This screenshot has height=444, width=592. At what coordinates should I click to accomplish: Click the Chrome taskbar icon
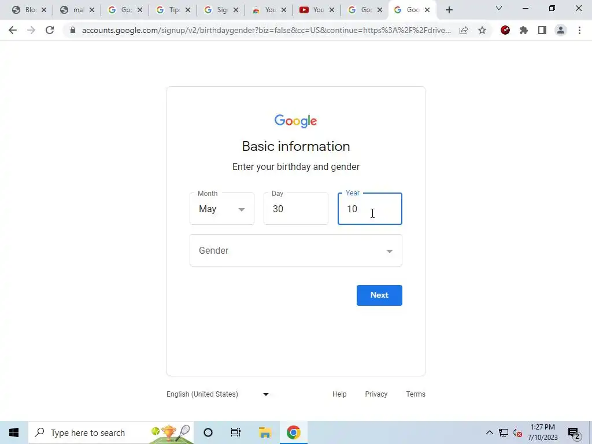(x=293, y=432)
